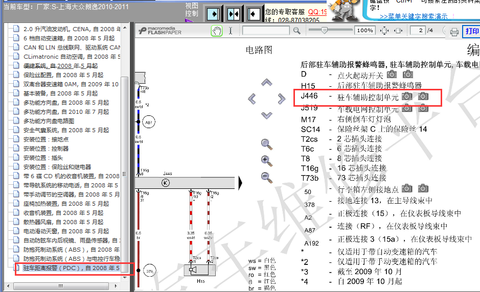Open 多功能方向盘电路图 tree item

pos(49,121)
